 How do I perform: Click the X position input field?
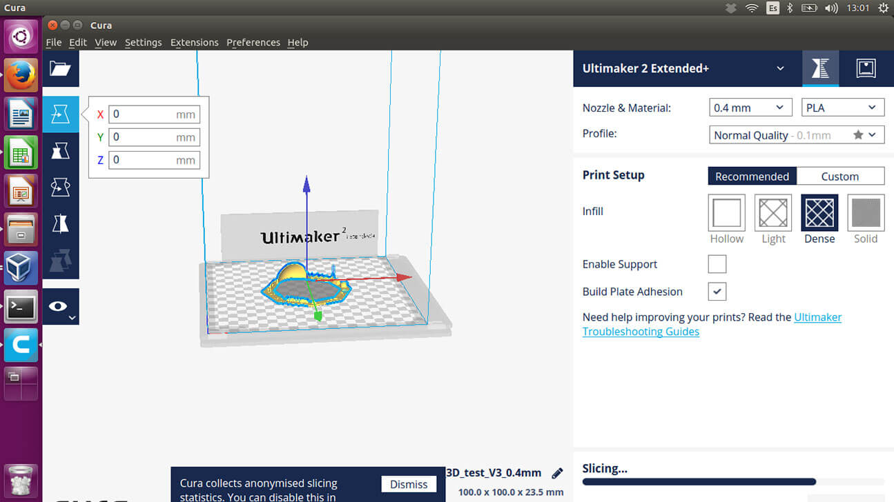155,114
